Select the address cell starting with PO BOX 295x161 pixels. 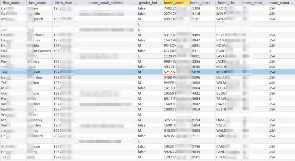click(170, 45)
